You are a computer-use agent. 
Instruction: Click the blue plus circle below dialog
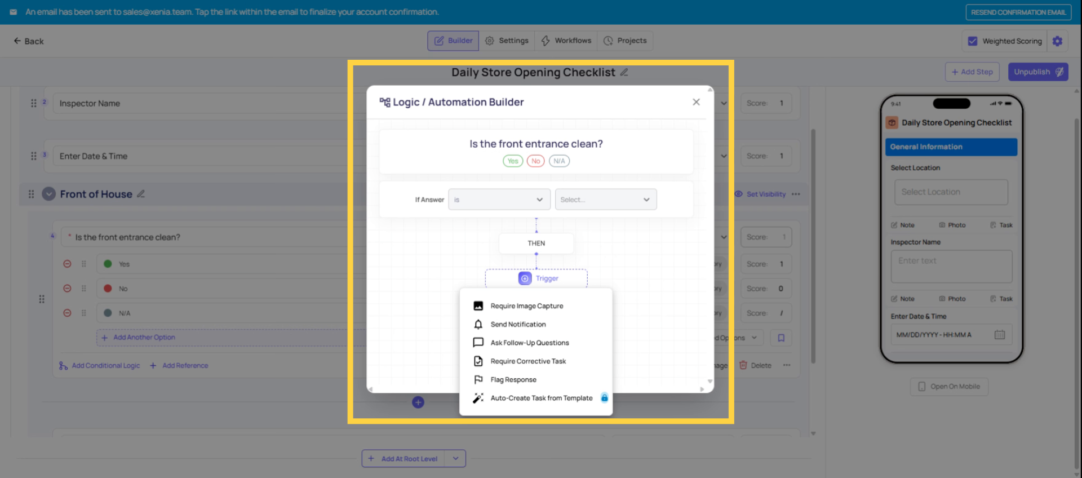pyautogui.click(x=418, y=402)
